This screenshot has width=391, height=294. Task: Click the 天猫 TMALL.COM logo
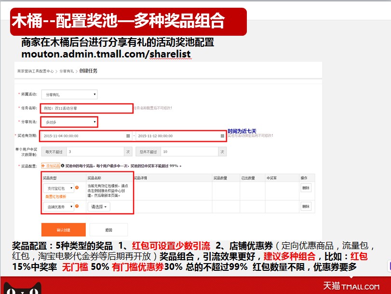pyautogui.click(x=351, y=286)
